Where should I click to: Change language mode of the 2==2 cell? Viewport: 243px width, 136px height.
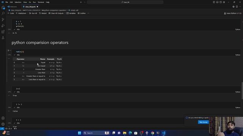[x=238, y=92]
